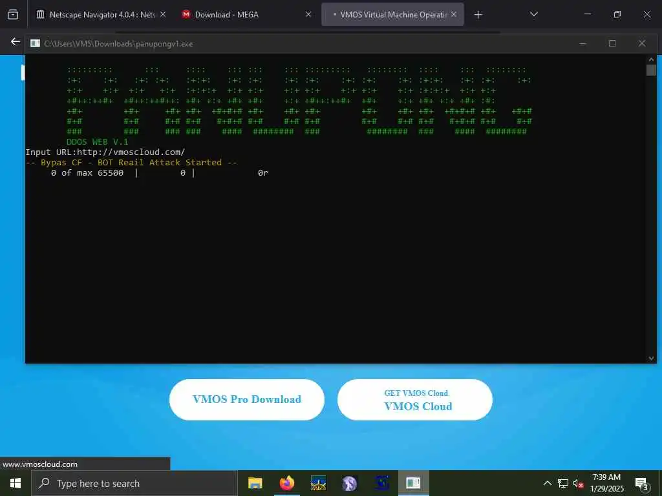Show hidden system tray icons
Viewport: 662px width, 496px height.
click(547, 483)
